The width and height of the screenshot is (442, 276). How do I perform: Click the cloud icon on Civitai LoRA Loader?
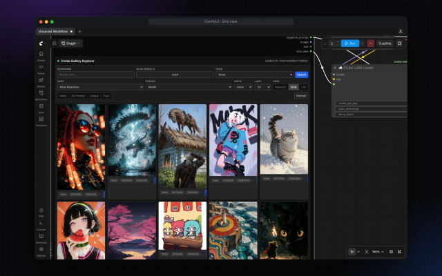(340, 68)
